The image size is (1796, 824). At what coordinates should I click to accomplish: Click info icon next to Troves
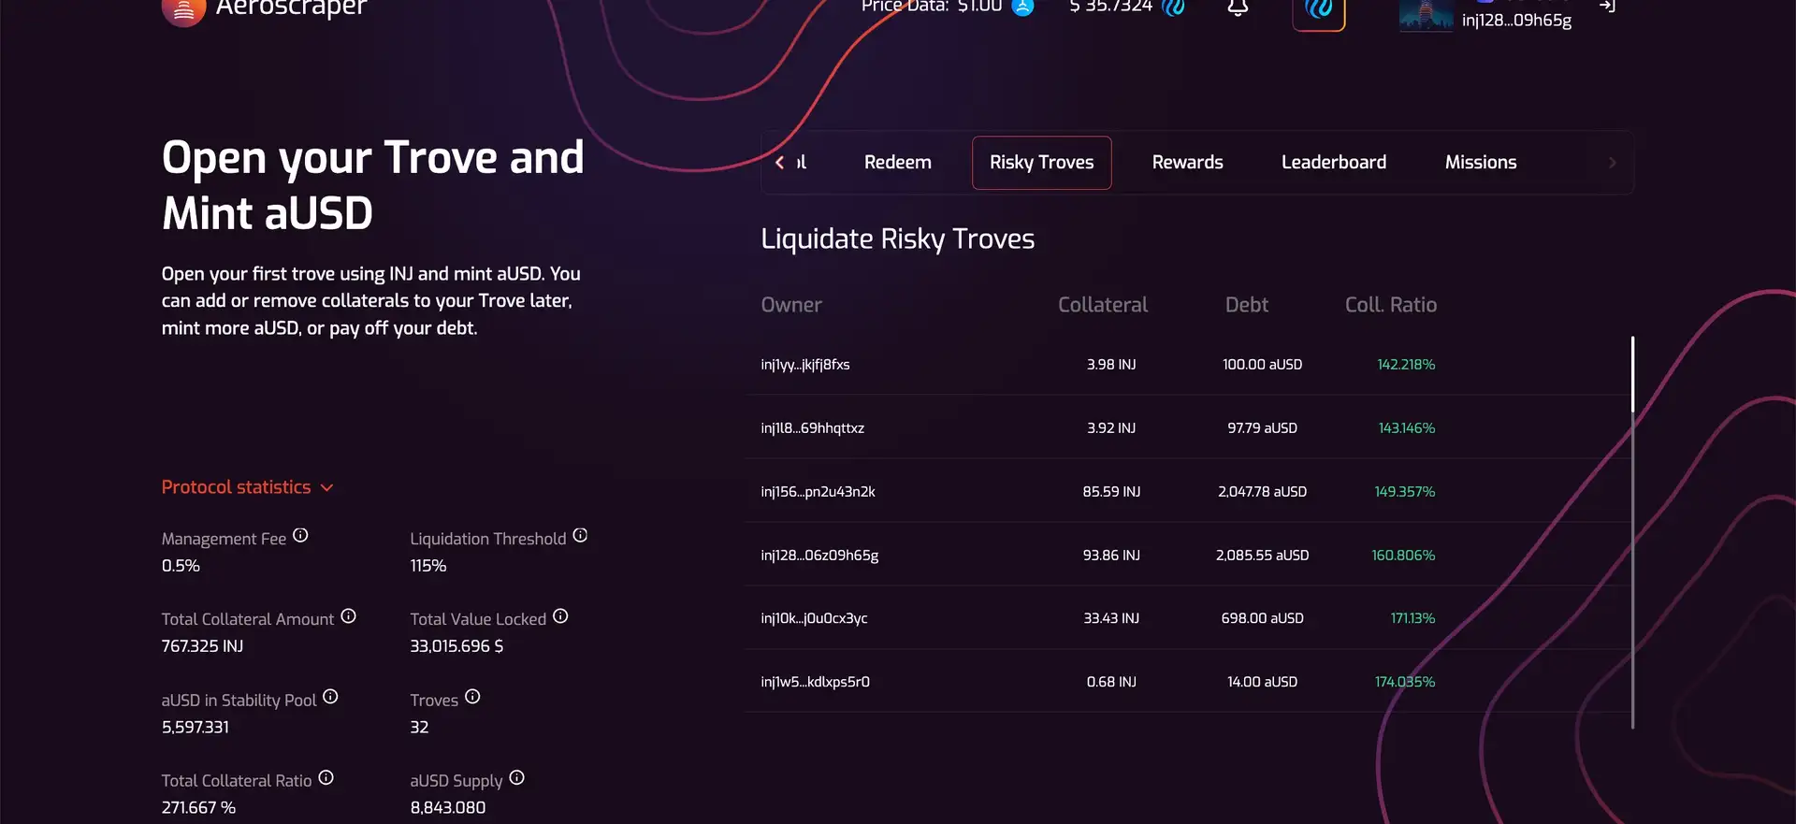tap(472, 697)
